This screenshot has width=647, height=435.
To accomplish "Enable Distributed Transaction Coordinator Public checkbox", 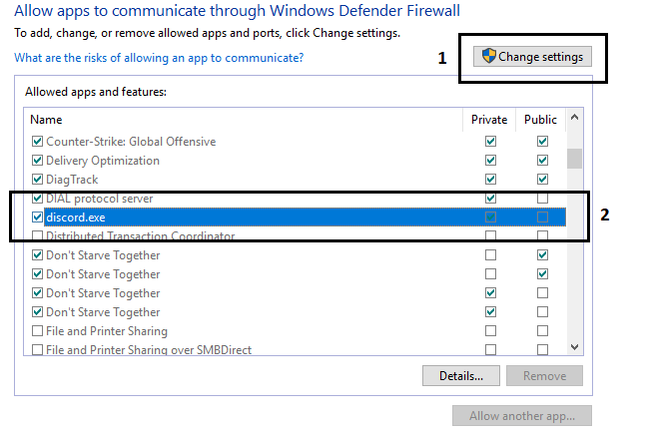I will [x=542, y=235].
